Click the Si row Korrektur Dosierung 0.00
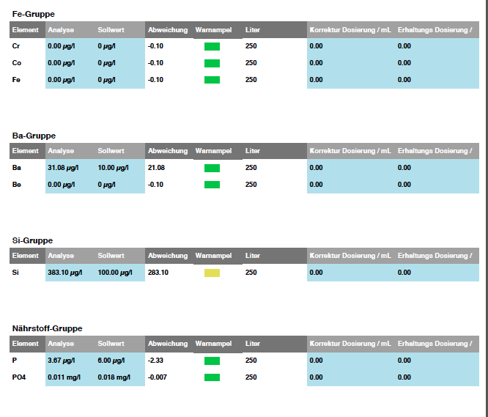Viewport: 488px width, 417px height. click(x=317, y=273)
